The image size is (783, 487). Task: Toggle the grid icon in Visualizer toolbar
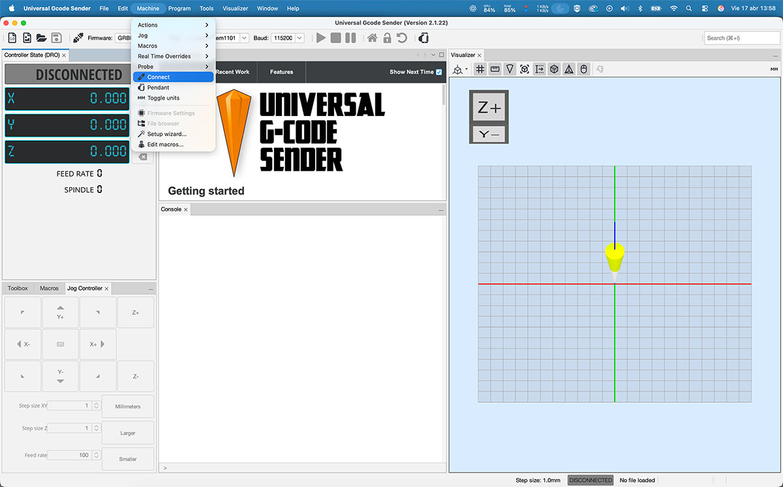tap(480, 69)
